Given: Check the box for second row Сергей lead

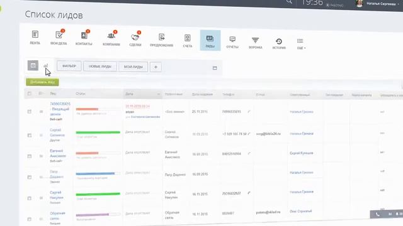Looking at the screenshot, I should [30, 135].
